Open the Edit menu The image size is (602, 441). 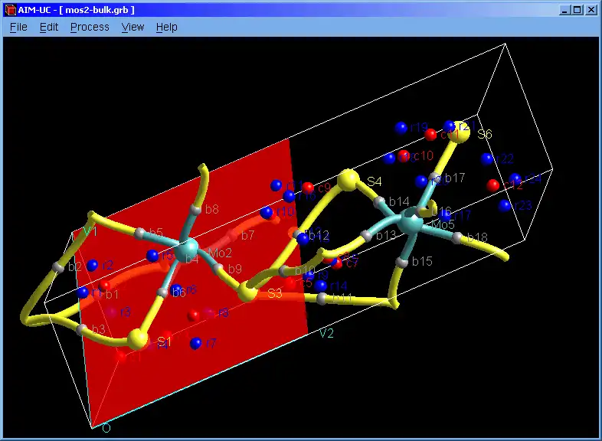[x=49, y=28]
